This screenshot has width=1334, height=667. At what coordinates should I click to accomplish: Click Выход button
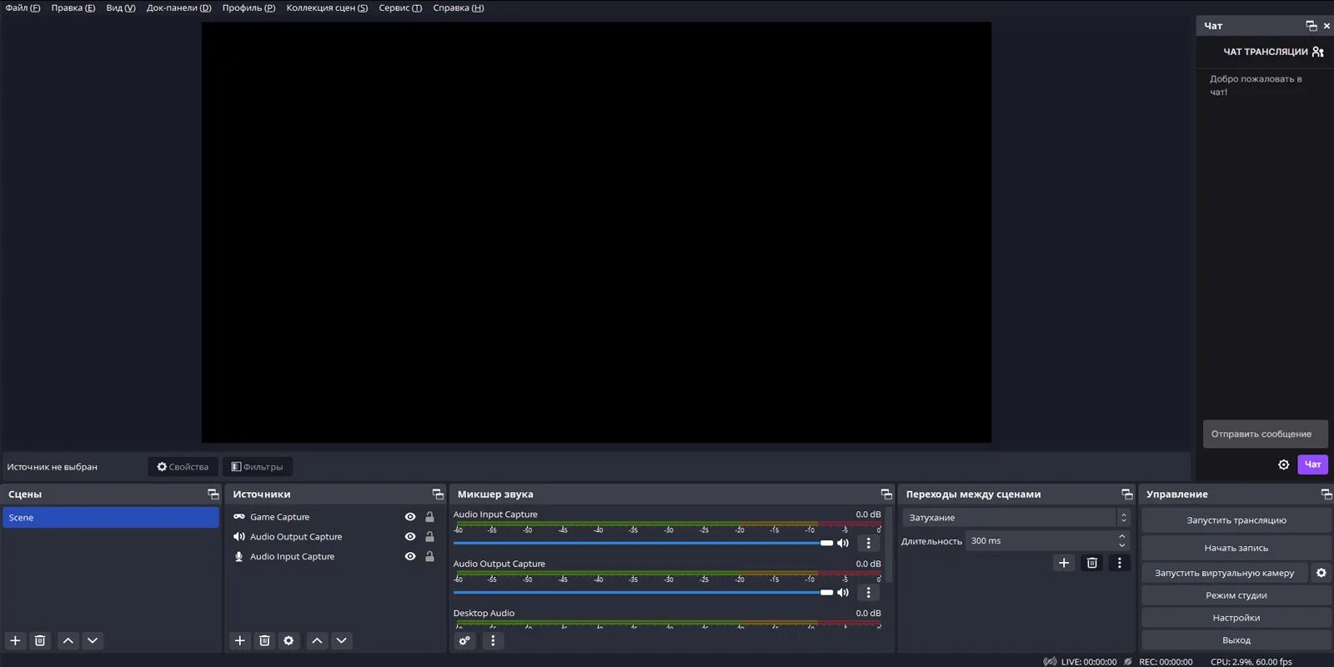(x=1236, y=640)
